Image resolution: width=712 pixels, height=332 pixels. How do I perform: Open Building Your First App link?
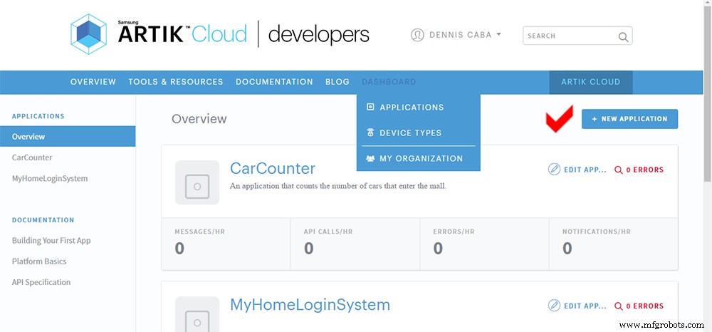51,241
